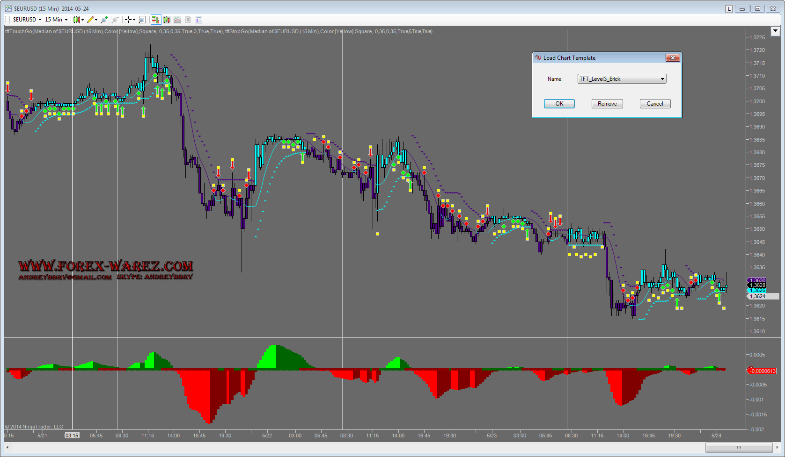Screen dimensions: 785x457
Task: Expand the 15 Min interval dropdown
Action: [x=56, y=20]
